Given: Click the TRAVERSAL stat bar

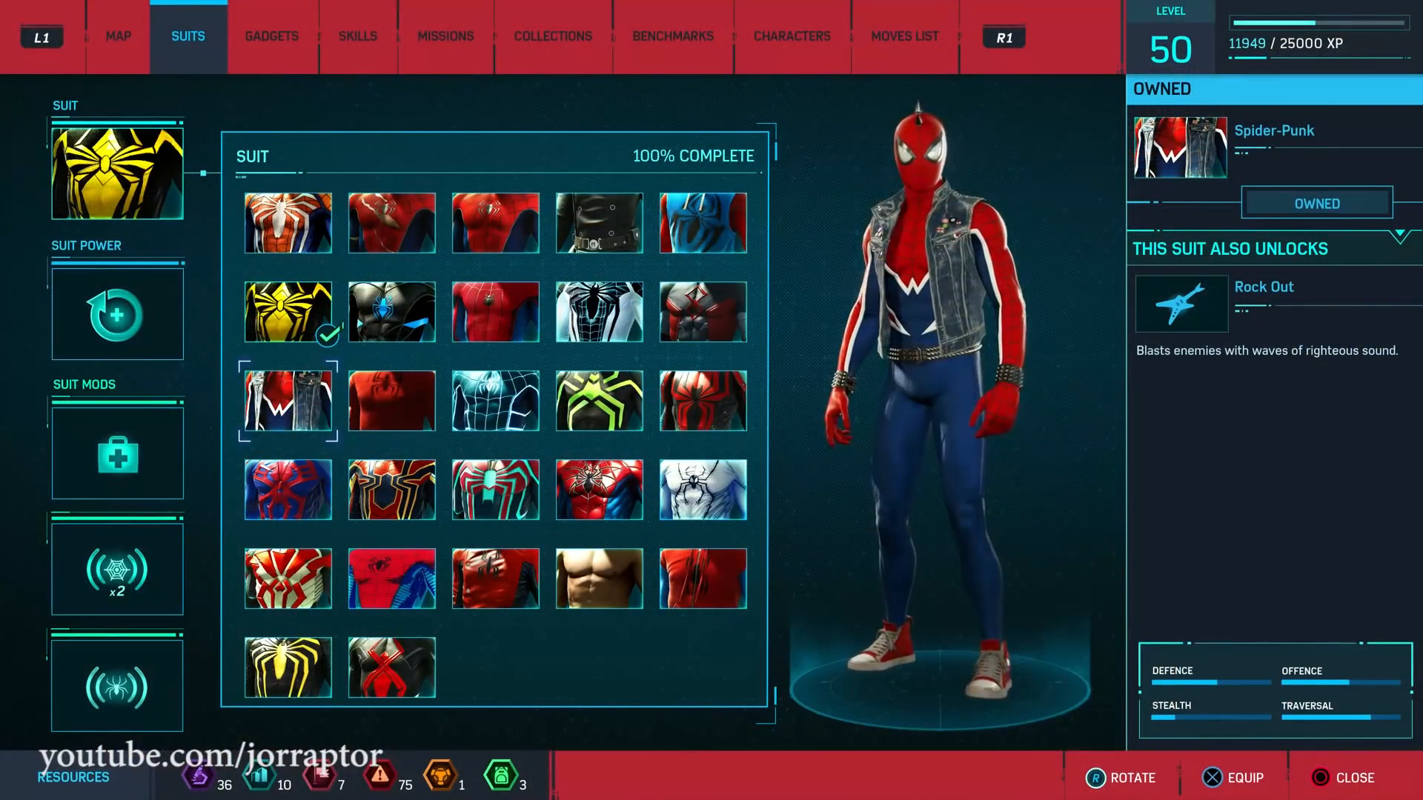Looking at the screenshot, I should point(1341,717).
